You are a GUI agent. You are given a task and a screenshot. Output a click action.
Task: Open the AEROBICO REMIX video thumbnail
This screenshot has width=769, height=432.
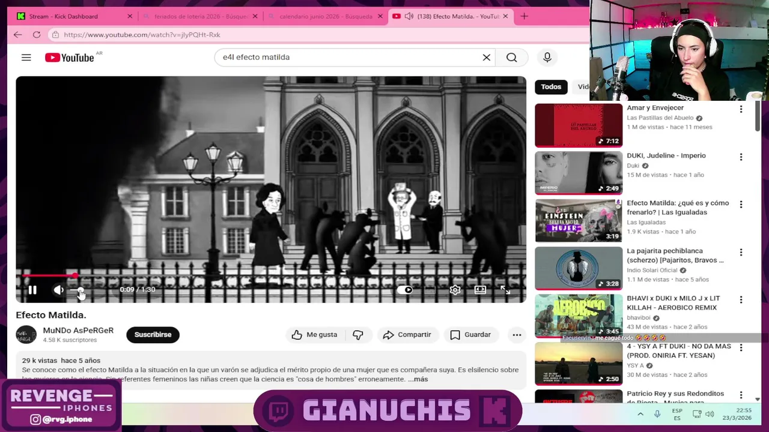(x=579, y=316)
